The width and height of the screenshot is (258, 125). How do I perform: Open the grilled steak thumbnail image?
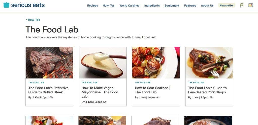pyautogui.click(x=49, y=62)
